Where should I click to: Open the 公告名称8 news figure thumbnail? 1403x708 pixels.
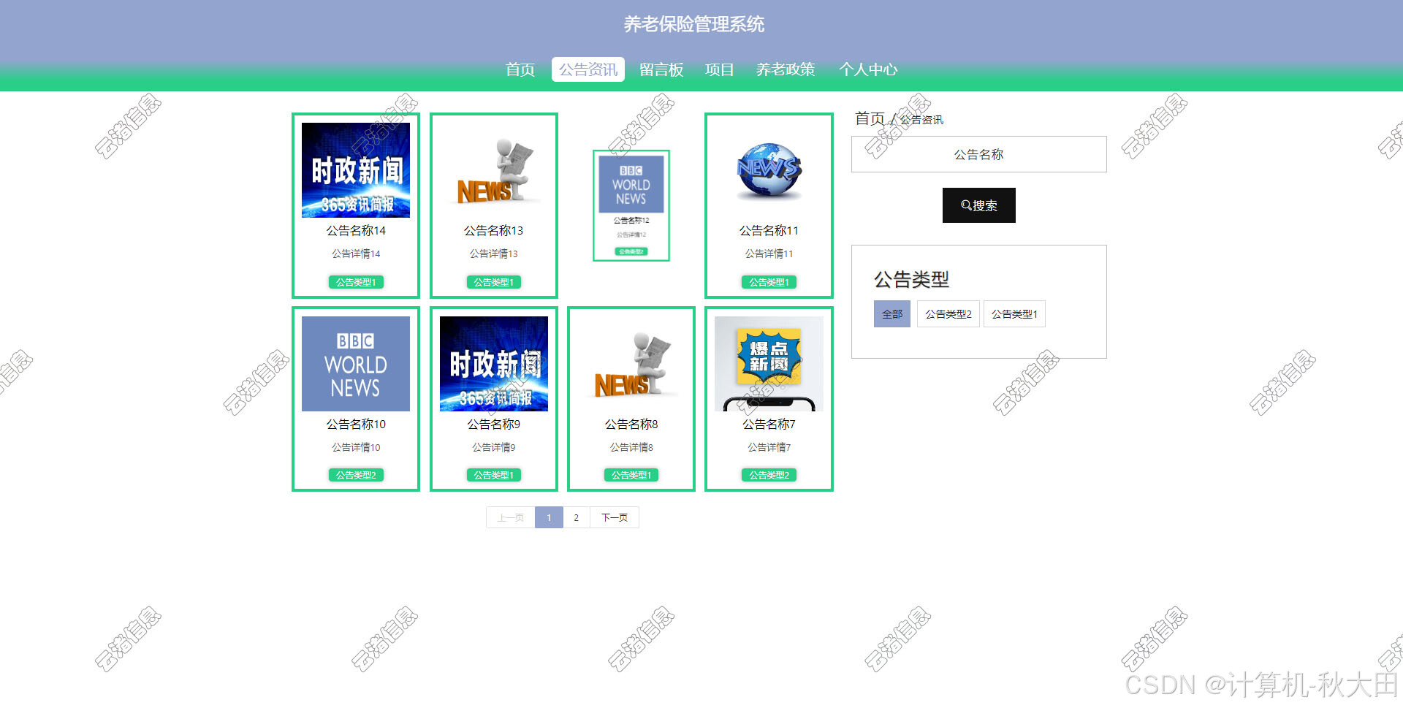[631, 364]
